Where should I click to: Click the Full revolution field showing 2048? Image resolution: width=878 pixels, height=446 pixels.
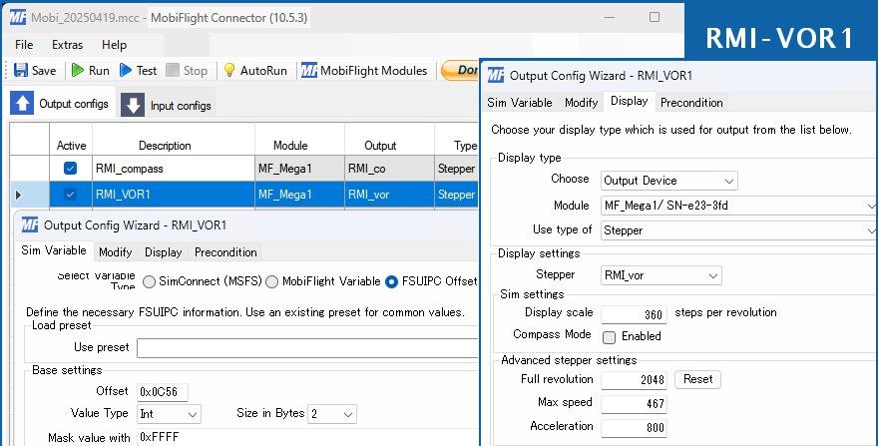tap(634, 380)
